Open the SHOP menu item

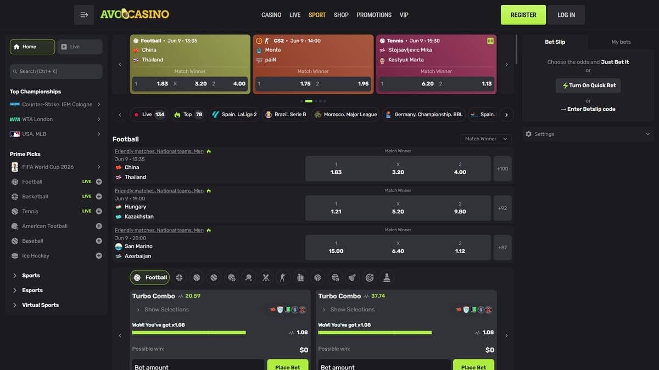click(341, 15)
